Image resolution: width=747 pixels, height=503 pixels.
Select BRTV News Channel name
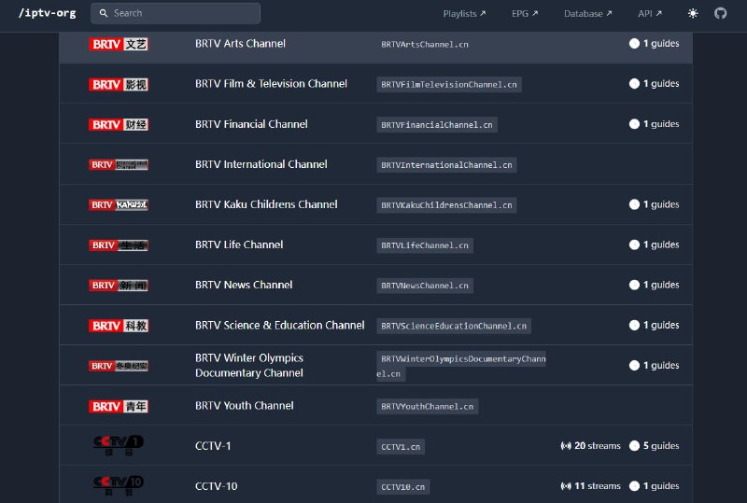pyautogui.click(x=244, y=285)
